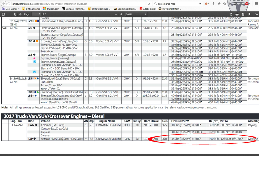
Task: Open the fox extension icon in the toolbar
Action: click(206, 4)
